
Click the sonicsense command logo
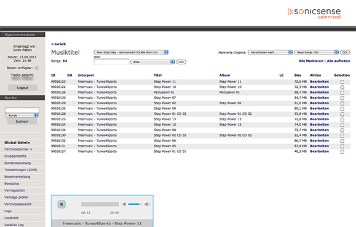click(x=314, y=13)
